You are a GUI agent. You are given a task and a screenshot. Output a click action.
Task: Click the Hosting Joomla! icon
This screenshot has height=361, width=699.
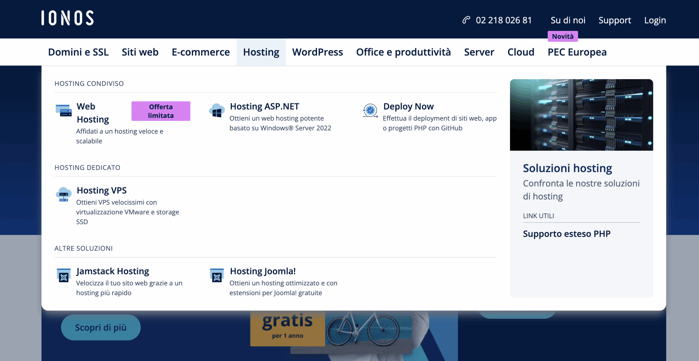(217, 275)
